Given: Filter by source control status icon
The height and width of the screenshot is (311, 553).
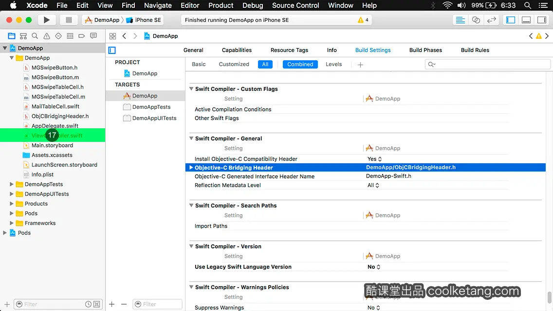Looking at the screenshot, I should 97,304.
